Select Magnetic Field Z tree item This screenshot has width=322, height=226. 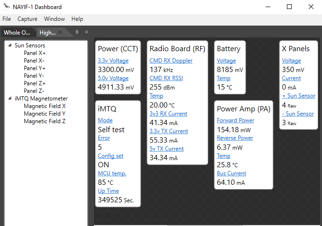coord(45,121)
